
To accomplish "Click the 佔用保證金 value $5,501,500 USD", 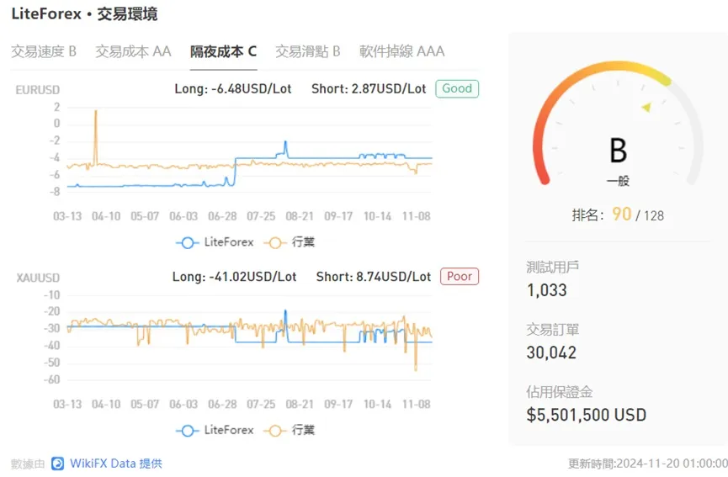I will tap(587, 415).
